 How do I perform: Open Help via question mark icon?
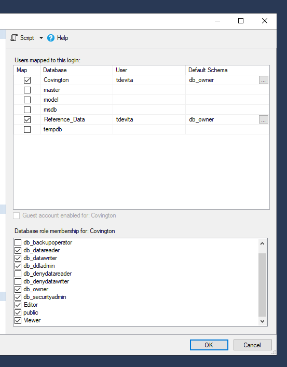click(x=50, y=38)
